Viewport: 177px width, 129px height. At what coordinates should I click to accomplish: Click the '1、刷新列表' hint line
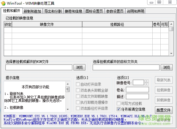(x=14, y=94)
